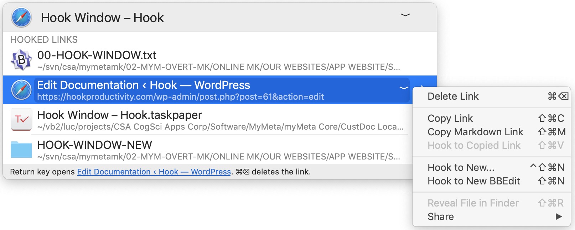Open the title bar chevron menu
The image size is (575, 230).
pos(405,15)
